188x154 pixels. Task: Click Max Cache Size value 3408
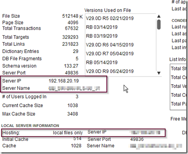(72, 114)
